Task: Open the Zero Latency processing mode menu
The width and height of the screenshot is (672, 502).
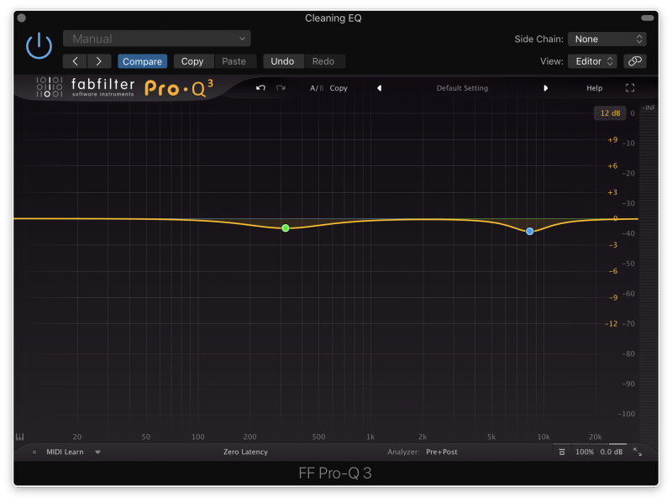Action: 245,452
